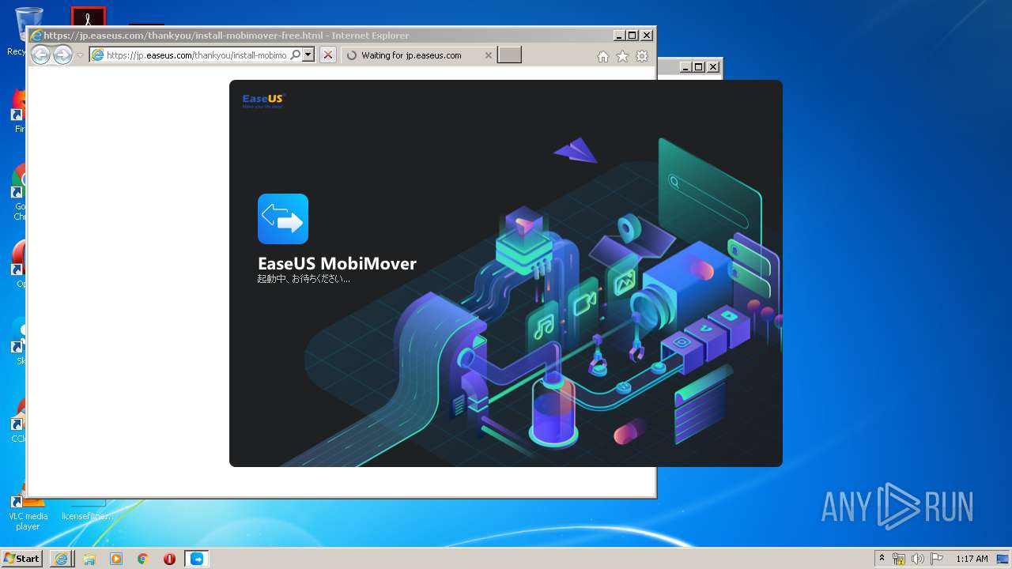Open Favorites star icon

click(622, 56)
